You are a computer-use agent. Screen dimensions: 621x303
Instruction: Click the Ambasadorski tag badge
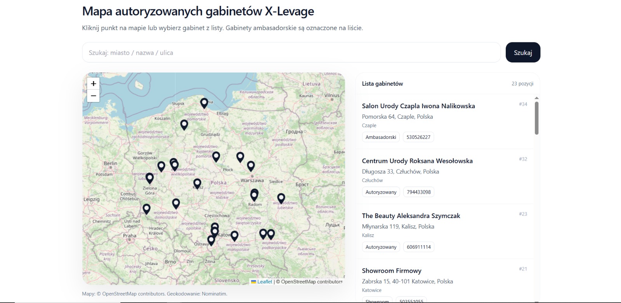pyautogui.click(x=380, y=137)
